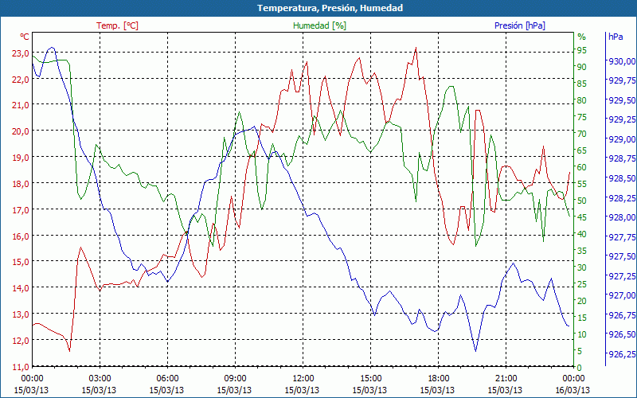
Task: Click humidity axis value 90
Action: point(582,67)
